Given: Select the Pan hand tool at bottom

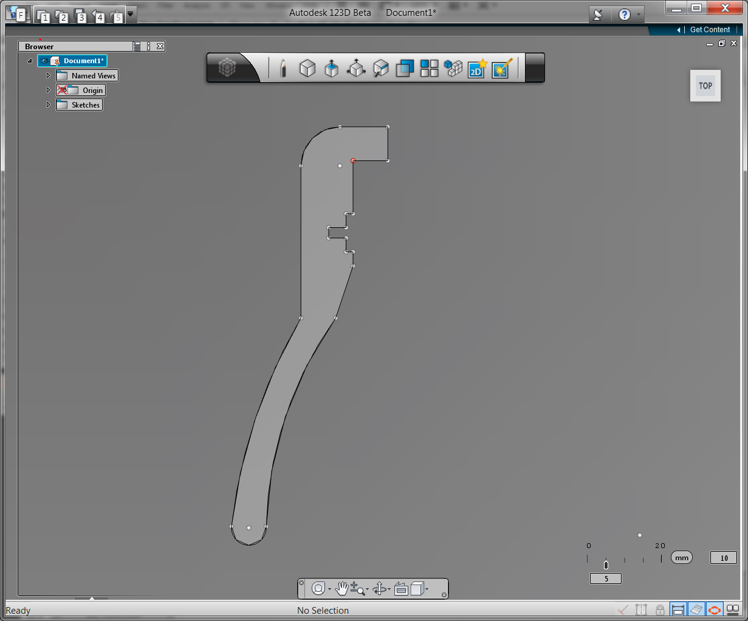Looking at the screenshot, I should pyautogui.click(x=342, y=588).
